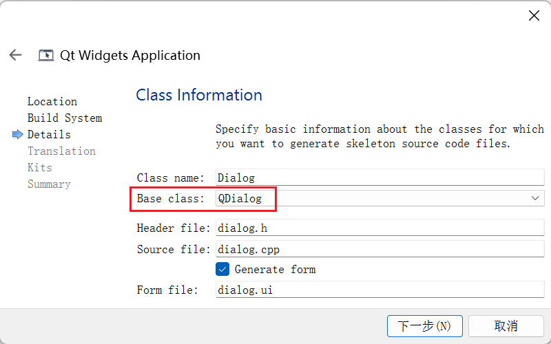Image resolution: width=551 pixels, height=344 pixels.
Task: Click the Header file: label
Action: tap(174, 228)
